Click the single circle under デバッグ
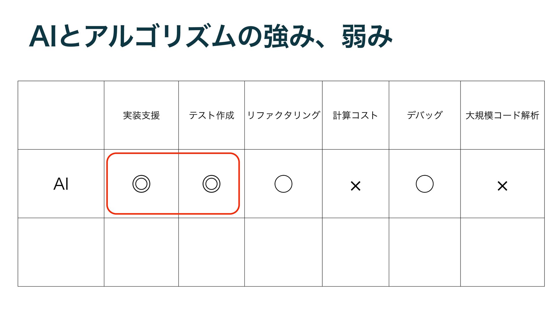Screen dimensions: 554x311 click(424, 184)
